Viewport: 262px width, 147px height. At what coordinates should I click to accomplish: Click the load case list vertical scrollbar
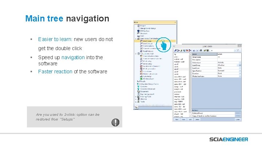[190, 85]
